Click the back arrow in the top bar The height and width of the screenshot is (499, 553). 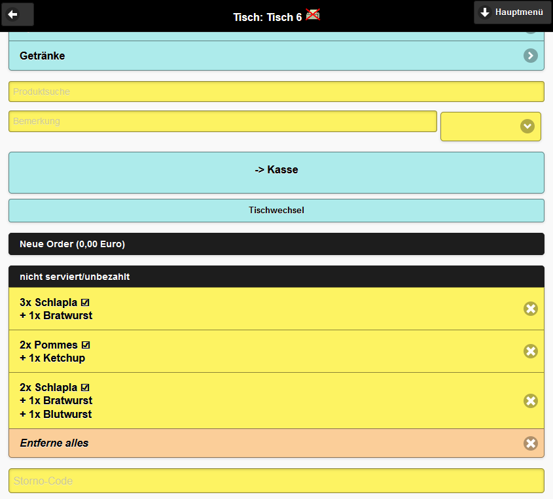click(x=17, y=14)
